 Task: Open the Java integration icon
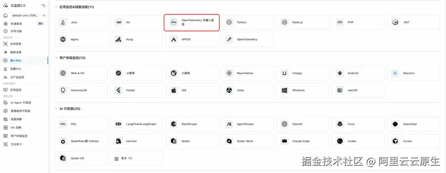63,22
